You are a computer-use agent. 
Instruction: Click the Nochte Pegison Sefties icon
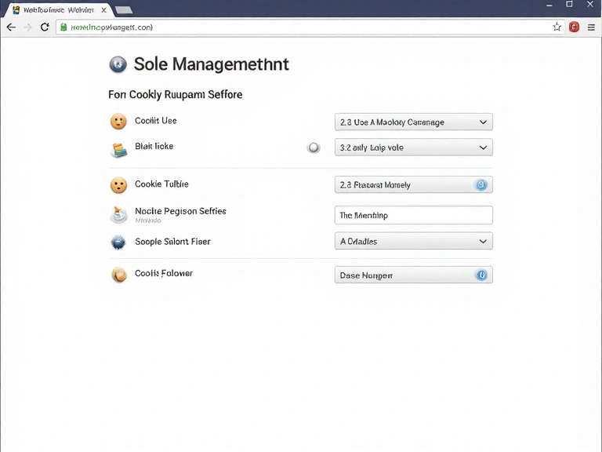[118, 213]
